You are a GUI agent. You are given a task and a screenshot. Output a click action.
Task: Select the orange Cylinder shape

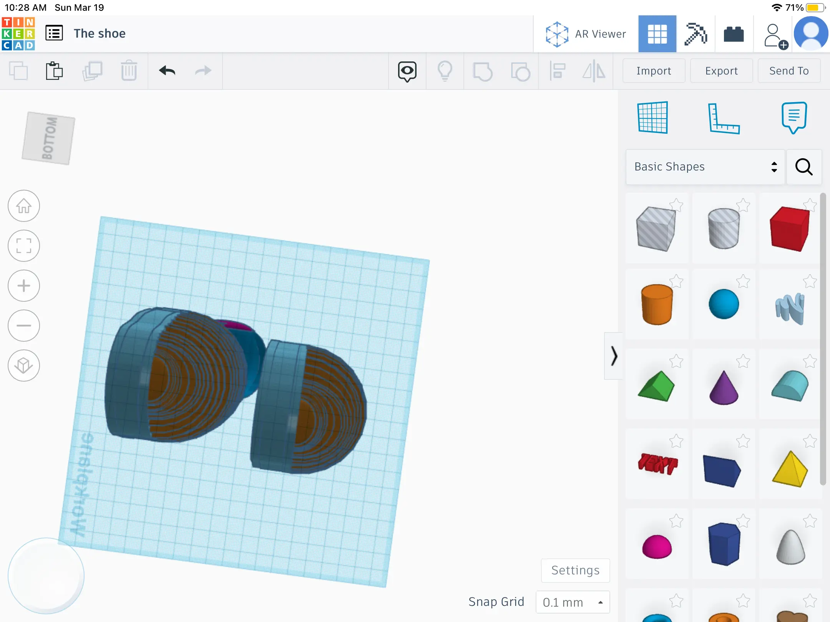point(657,304)
